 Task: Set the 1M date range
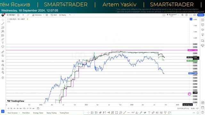pyautogui.click(x=14, y=108)
